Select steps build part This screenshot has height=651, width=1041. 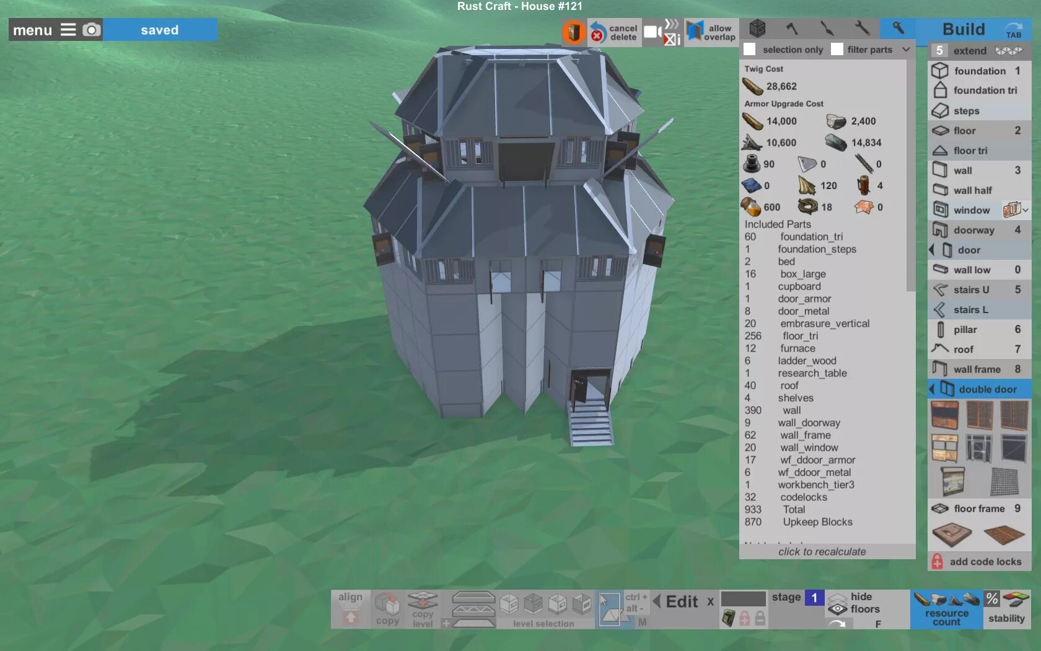tap(980, 111)
